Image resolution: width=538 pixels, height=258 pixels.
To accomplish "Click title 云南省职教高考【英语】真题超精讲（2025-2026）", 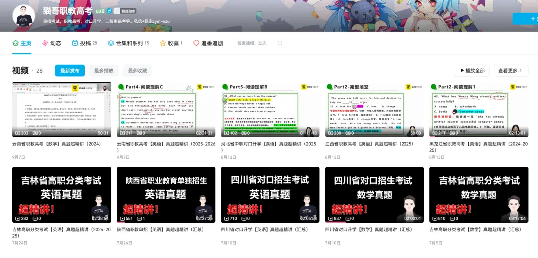I will 166,147.
